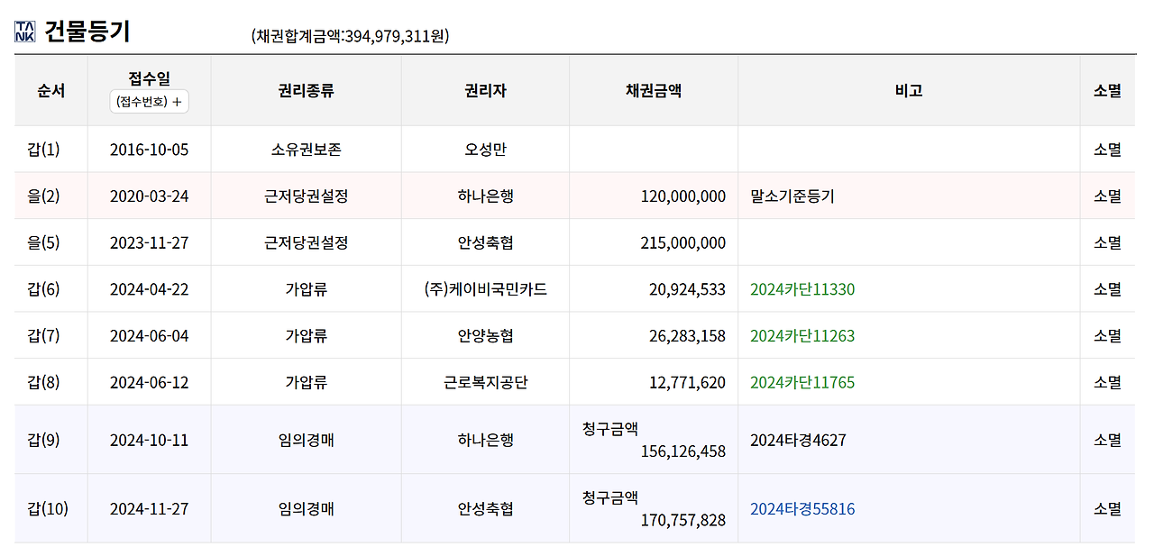1154x556 pixels.
Task: Click the rights holder (주)케이비국민카드
Action: 485,289
